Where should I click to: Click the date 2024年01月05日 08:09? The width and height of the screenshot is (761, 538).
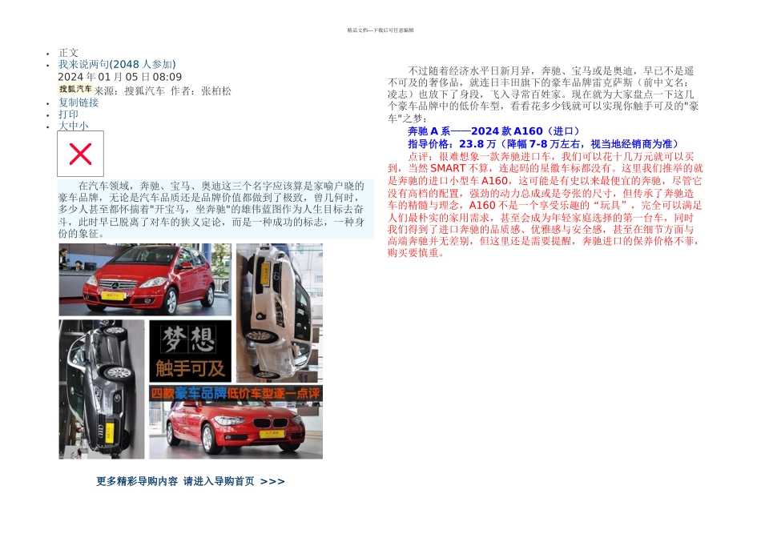coord(120,77)
